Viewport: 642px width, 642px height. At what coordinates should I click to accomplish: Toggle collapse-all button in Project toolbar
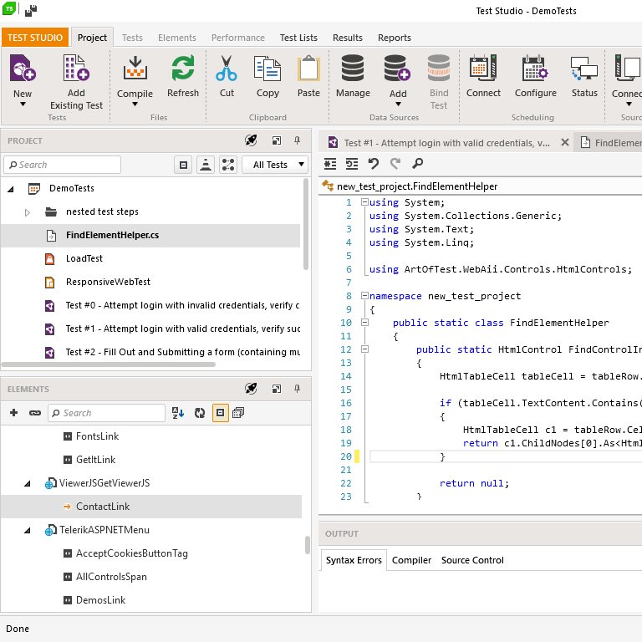point(183,165)
